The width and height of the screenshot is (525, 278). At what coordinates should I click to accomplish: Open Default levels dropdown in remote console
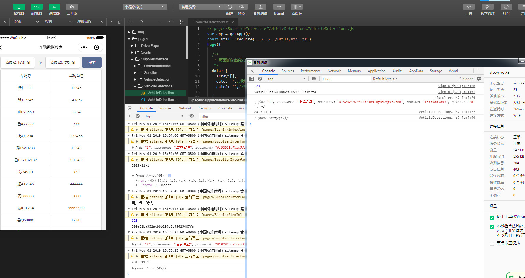[x=385, y=79]
